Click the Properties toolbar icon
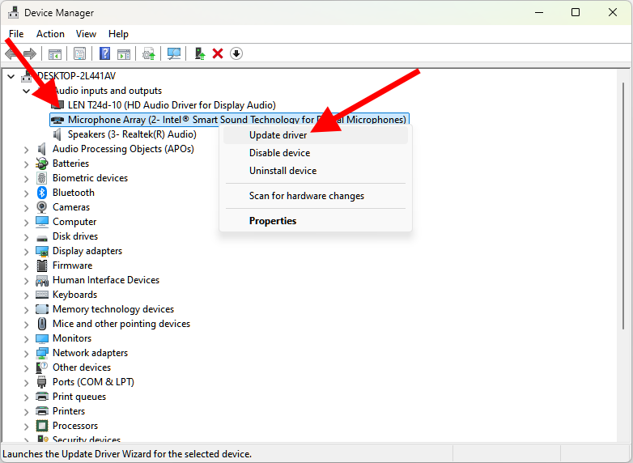Image resolution: width=633 pixels, height=463 pixels. pyautogui.click(x=79, y=53)
